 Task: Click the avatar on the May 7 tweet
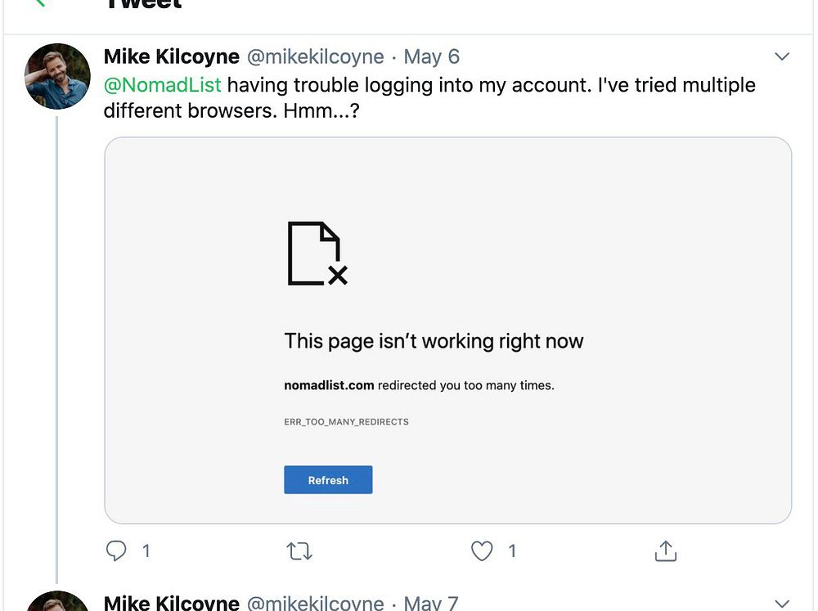click(57, 602)
